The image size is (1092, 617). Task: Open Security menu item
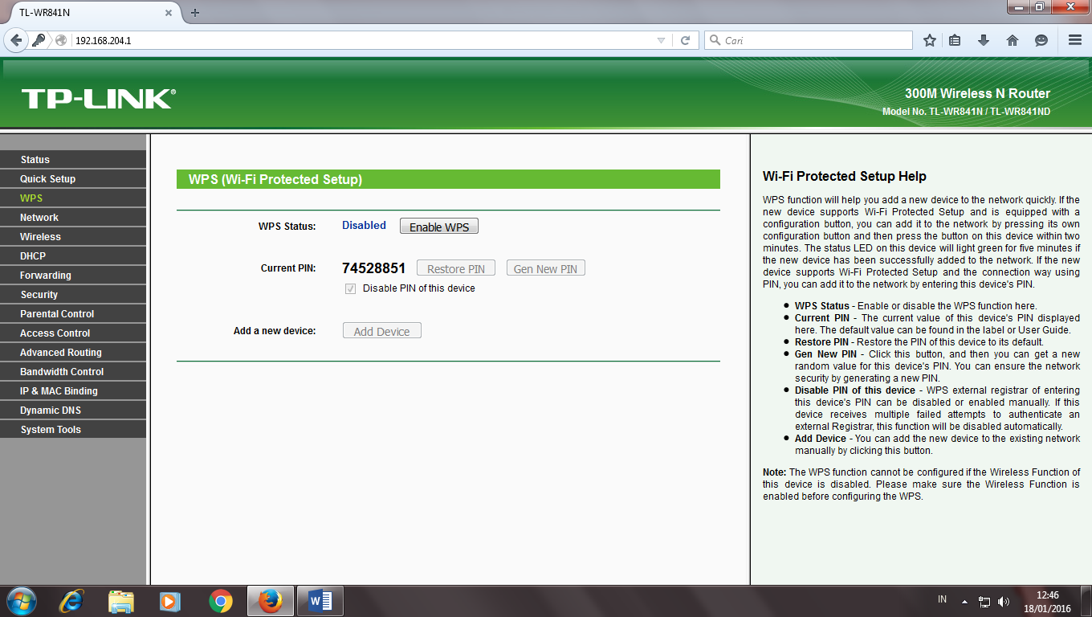click(73, 295)
